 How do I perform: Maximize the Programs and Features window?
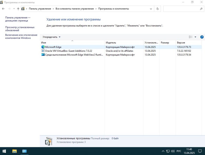tap(192, 2)
